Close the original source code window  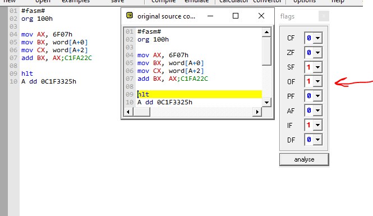point(261,16)
